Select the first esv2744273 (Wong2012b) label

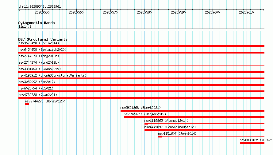click(x=39, y=56)
